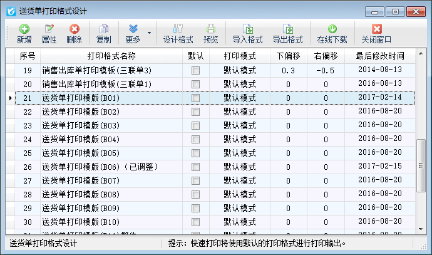432x255 pixels.
Task: Click 打印模式 cell of row 30
Action: 239,222
